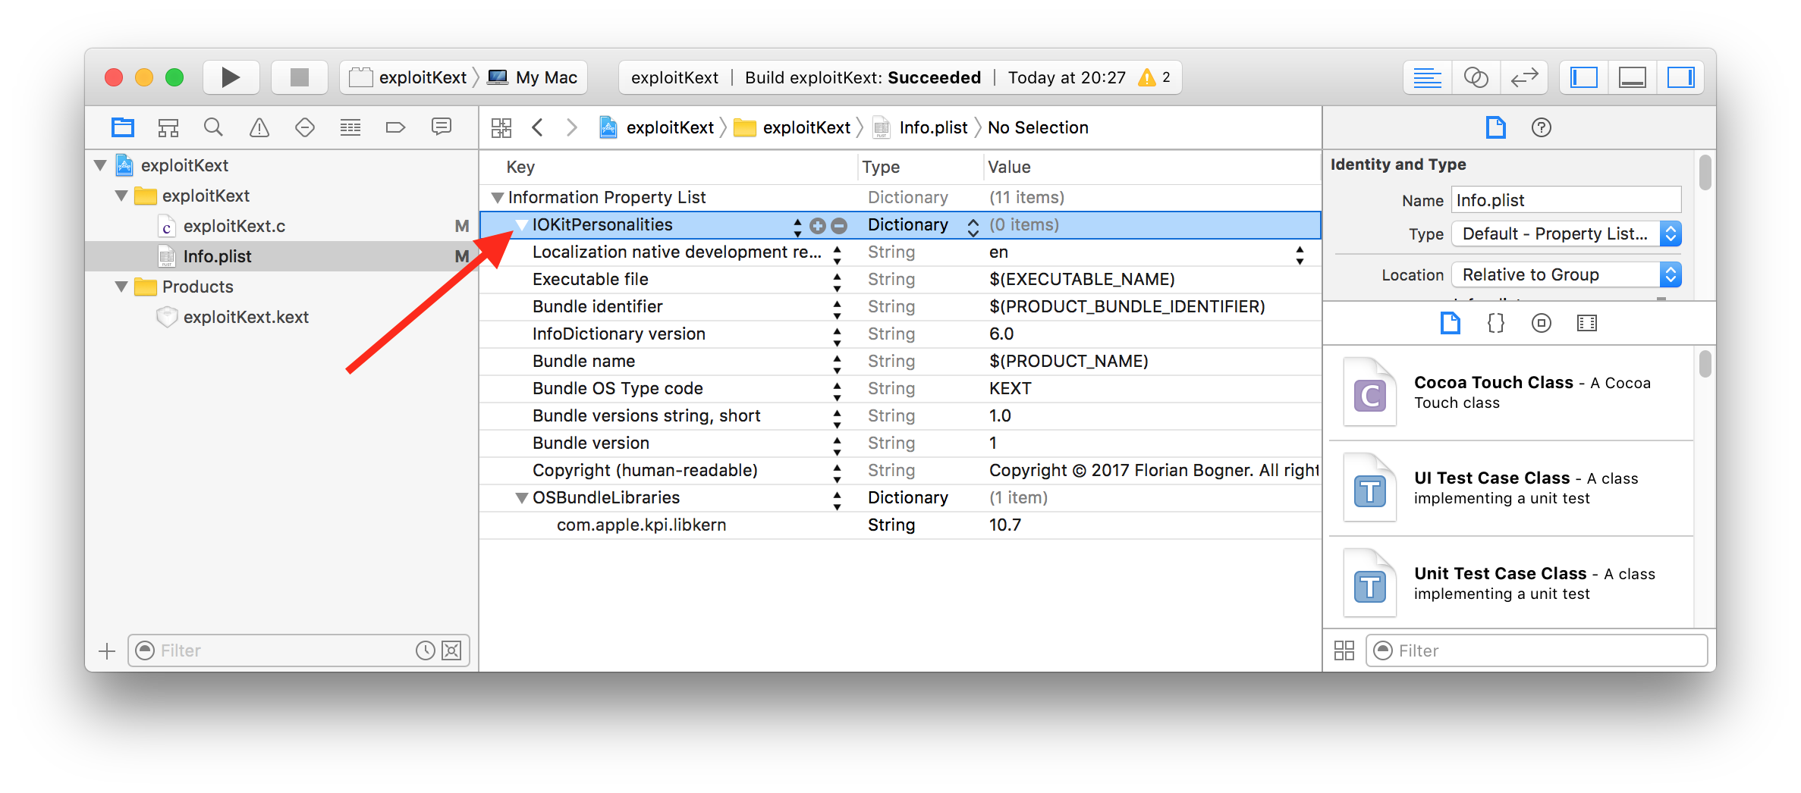Open the Breakpoint navigator
Screen dimensions: 1801x793
click(x=396, y=127)
